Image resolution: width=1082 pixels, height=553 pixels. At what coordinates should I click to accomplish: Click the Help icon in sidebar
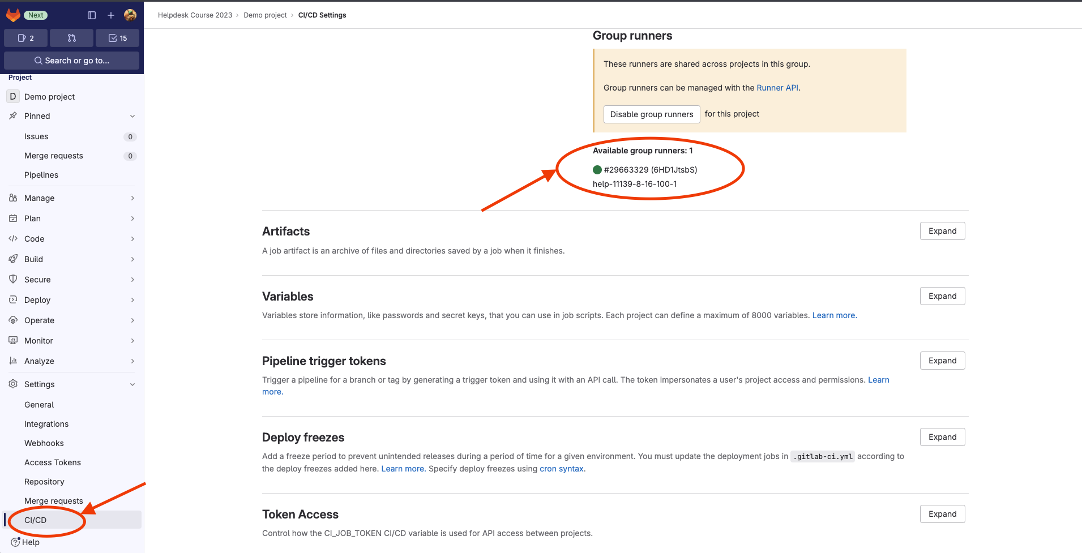(x=16, y=542)
